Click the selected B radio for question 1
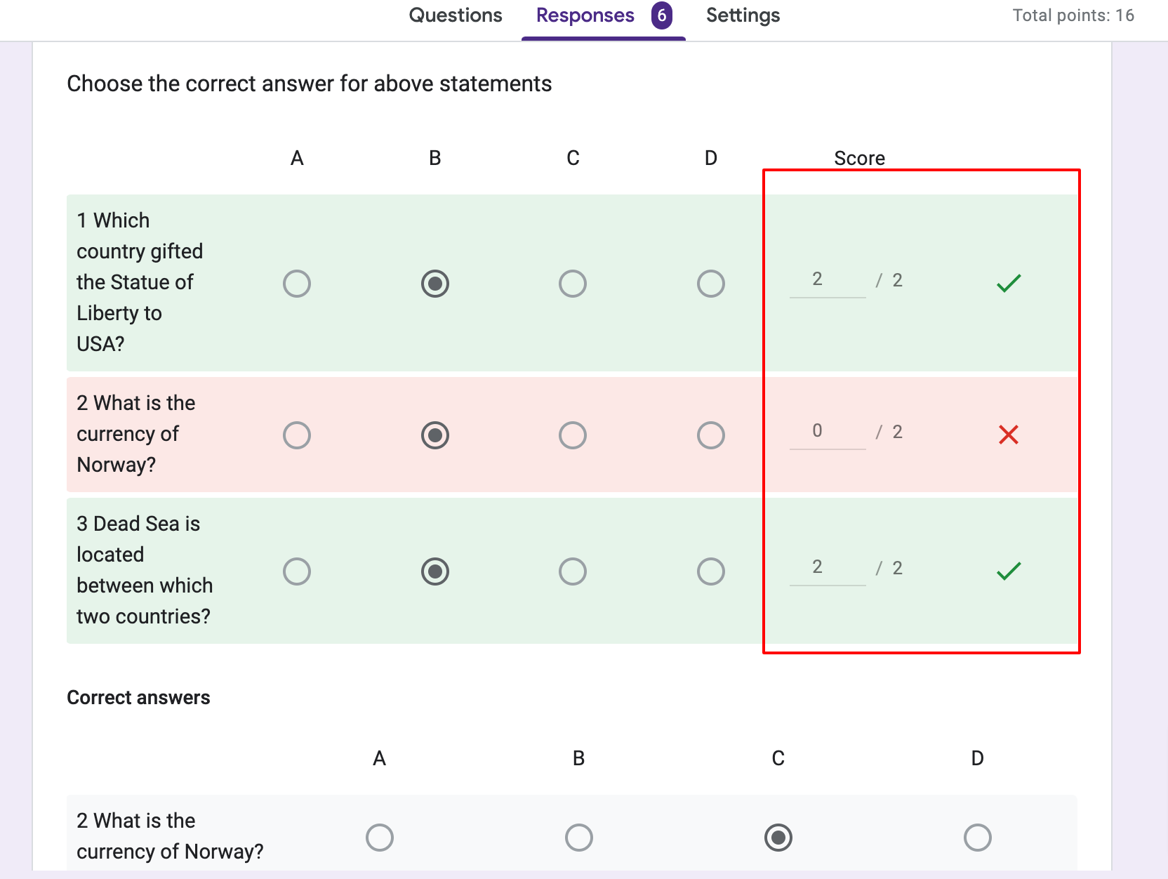Image resolution: width=1168 pixels, height=879 pixels. [x=434, y=284]
